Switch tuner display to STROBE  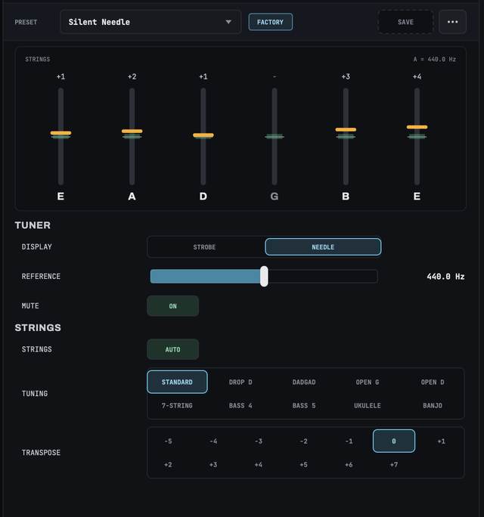point(204,247)
